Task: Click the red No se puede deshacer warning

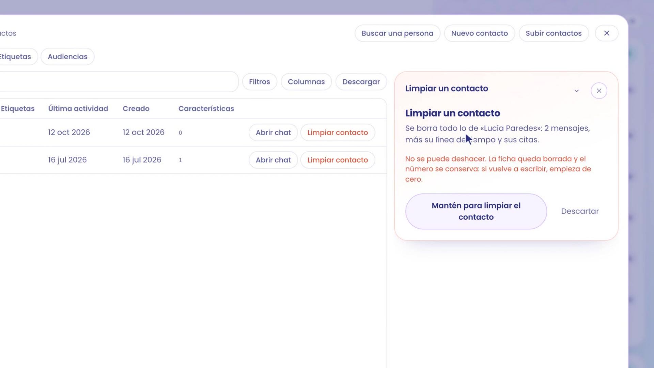Action: pos(498,169)
